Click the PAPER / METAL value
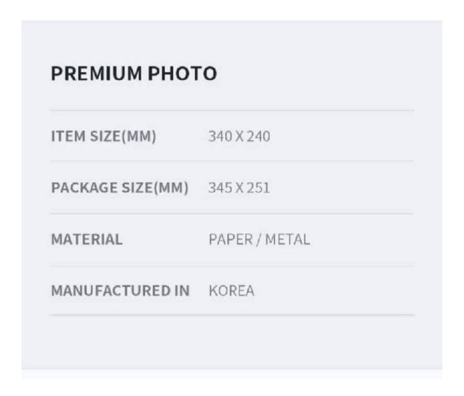Image resolution: width=464 pixels, height=396 pixels. click(259, 240)
